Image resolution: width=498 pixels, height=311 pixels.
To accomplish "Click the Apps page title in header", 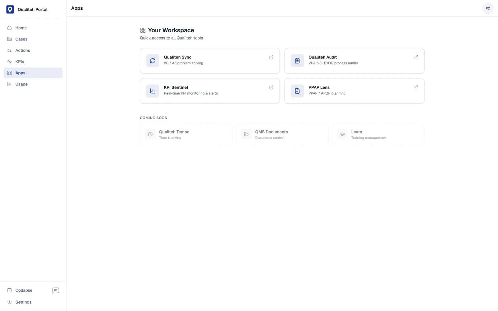I will pos(77,8).
